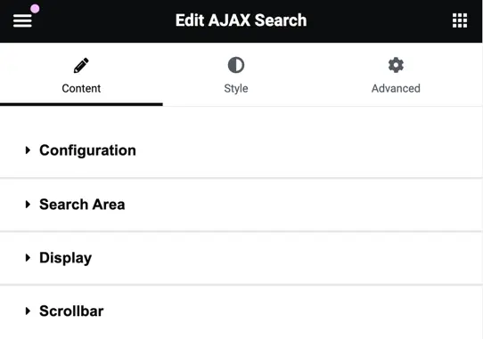Open the Configuration settings heading
Screen dimensions: 483x339
(x=87, y=150)
